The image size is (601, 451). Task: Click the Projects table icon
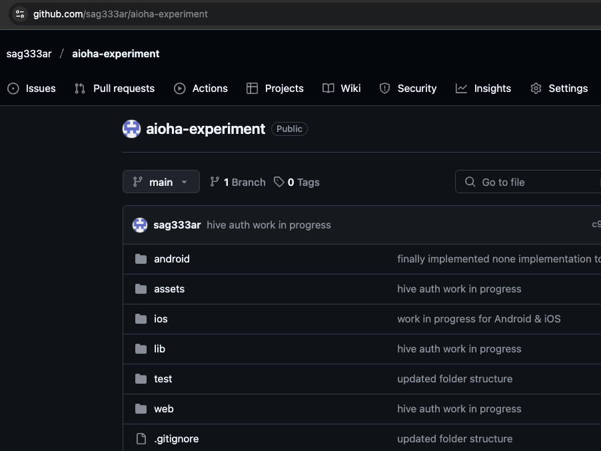pyautogui.click(x=252, y=89)
